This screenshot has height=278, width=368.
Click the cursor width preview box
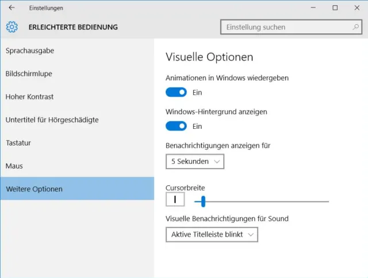175,200
